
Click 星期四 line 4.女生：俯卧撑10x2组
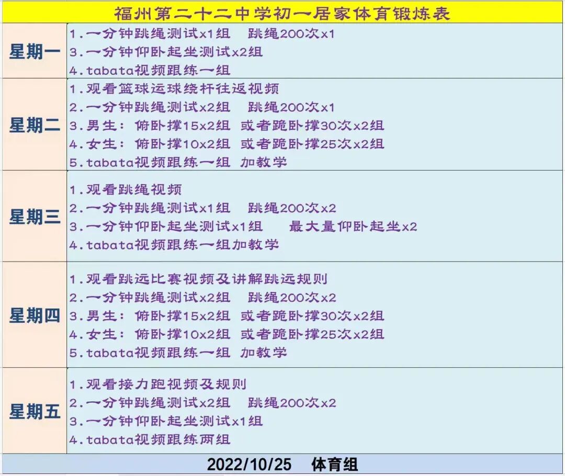pyautogui.click(x=150, y=334)
